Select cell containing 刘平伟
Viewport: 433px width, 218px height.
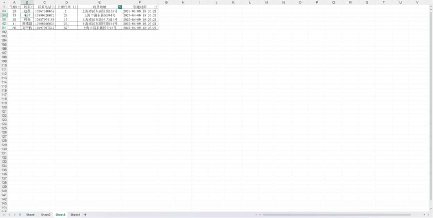click(27, 28)
